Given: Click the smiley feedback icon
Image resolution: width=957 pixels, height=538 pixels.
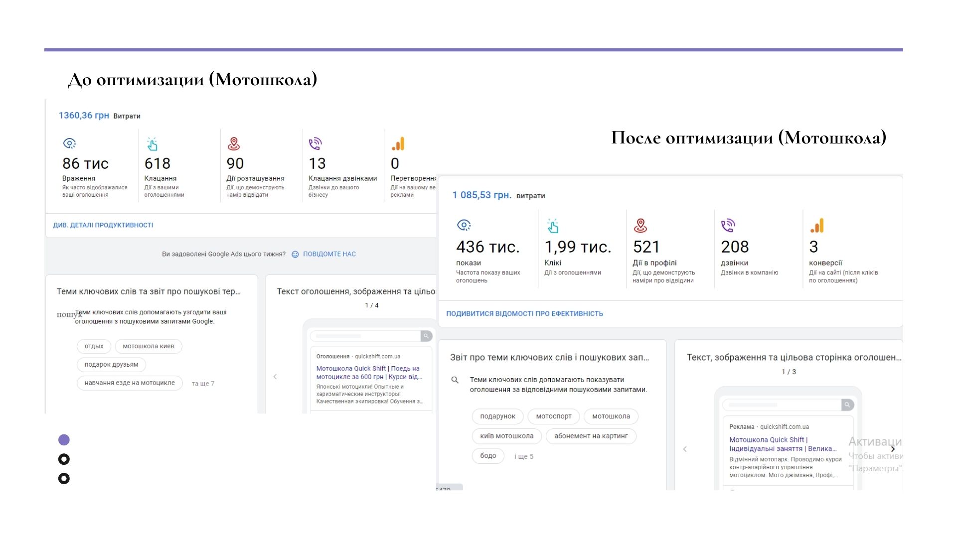Looking at the screenshot, I should point(295,254).
